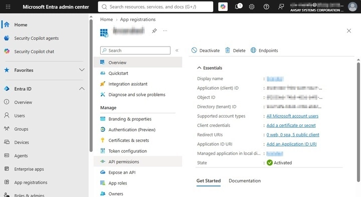
Task: Click the Manage section heading
Action: coord(108,108)
